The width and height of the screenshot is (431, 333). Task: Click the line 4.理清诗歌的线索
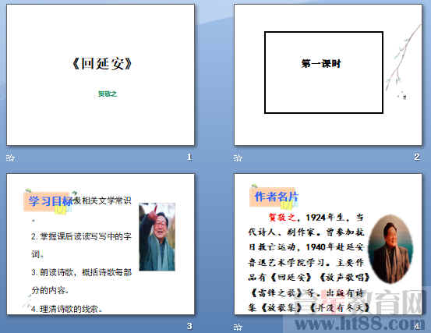tap(66, 309)
